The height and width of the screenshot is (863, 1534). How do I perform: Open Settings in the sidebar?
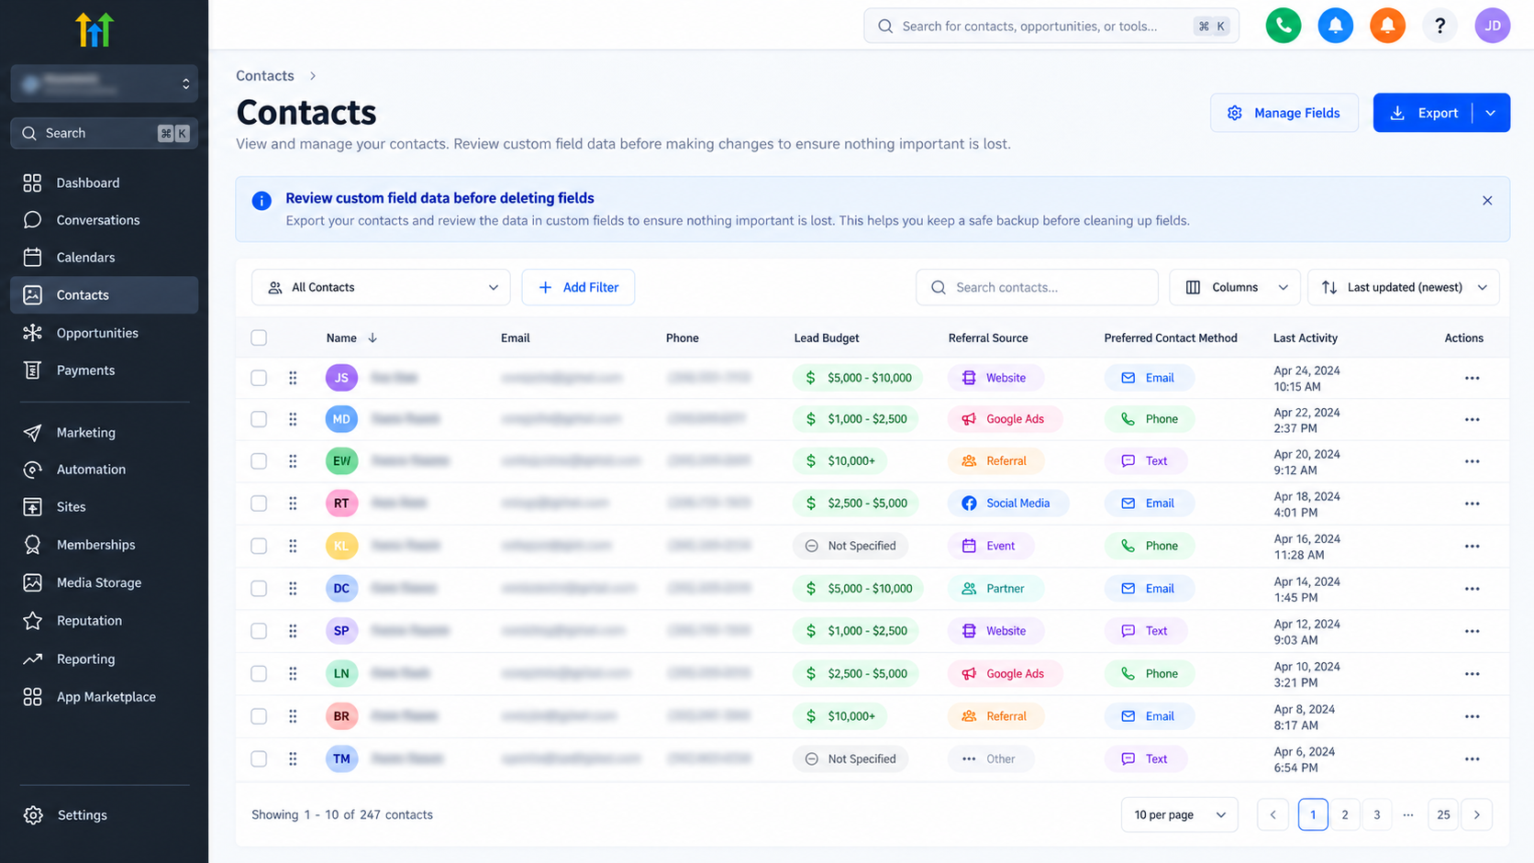click(x=104, y=815)
